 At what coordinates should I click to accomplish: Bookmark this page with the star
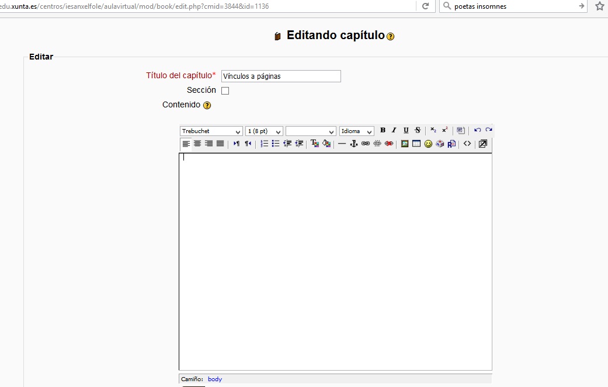[x=599, y=6]
